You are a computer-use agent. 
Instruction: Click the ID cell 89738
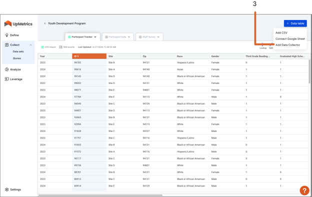point(89,165)
